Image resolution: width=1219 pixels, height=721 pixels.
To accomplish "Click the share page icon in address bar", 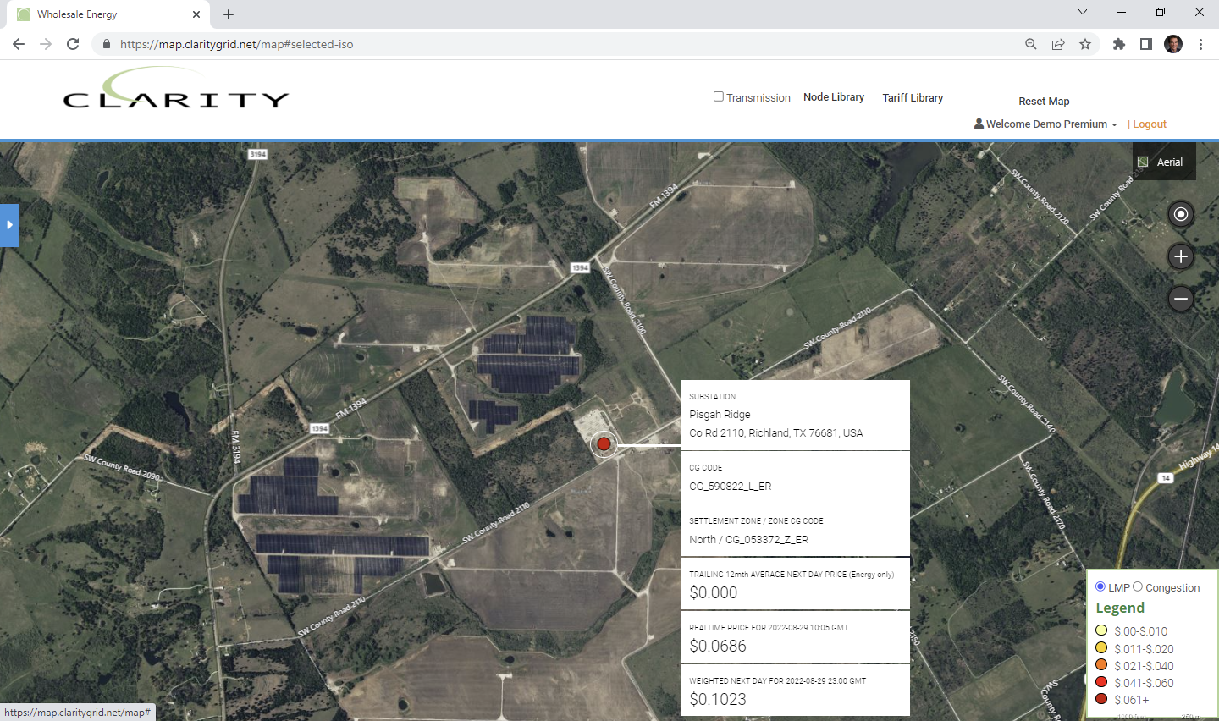I will [x=1058, y=44].
